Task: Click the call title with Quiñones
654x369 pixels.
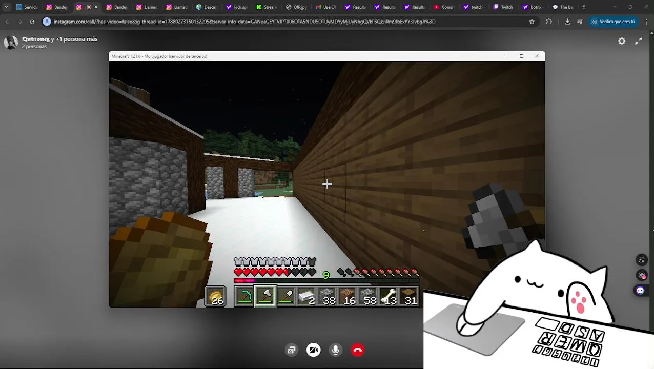Action: 59,39
